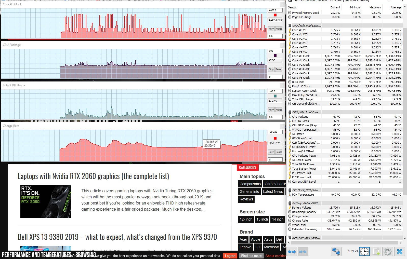Screen dimensions: 407x259
Task: Click the Total CPU Usage row icon
Action: (290, 99)
